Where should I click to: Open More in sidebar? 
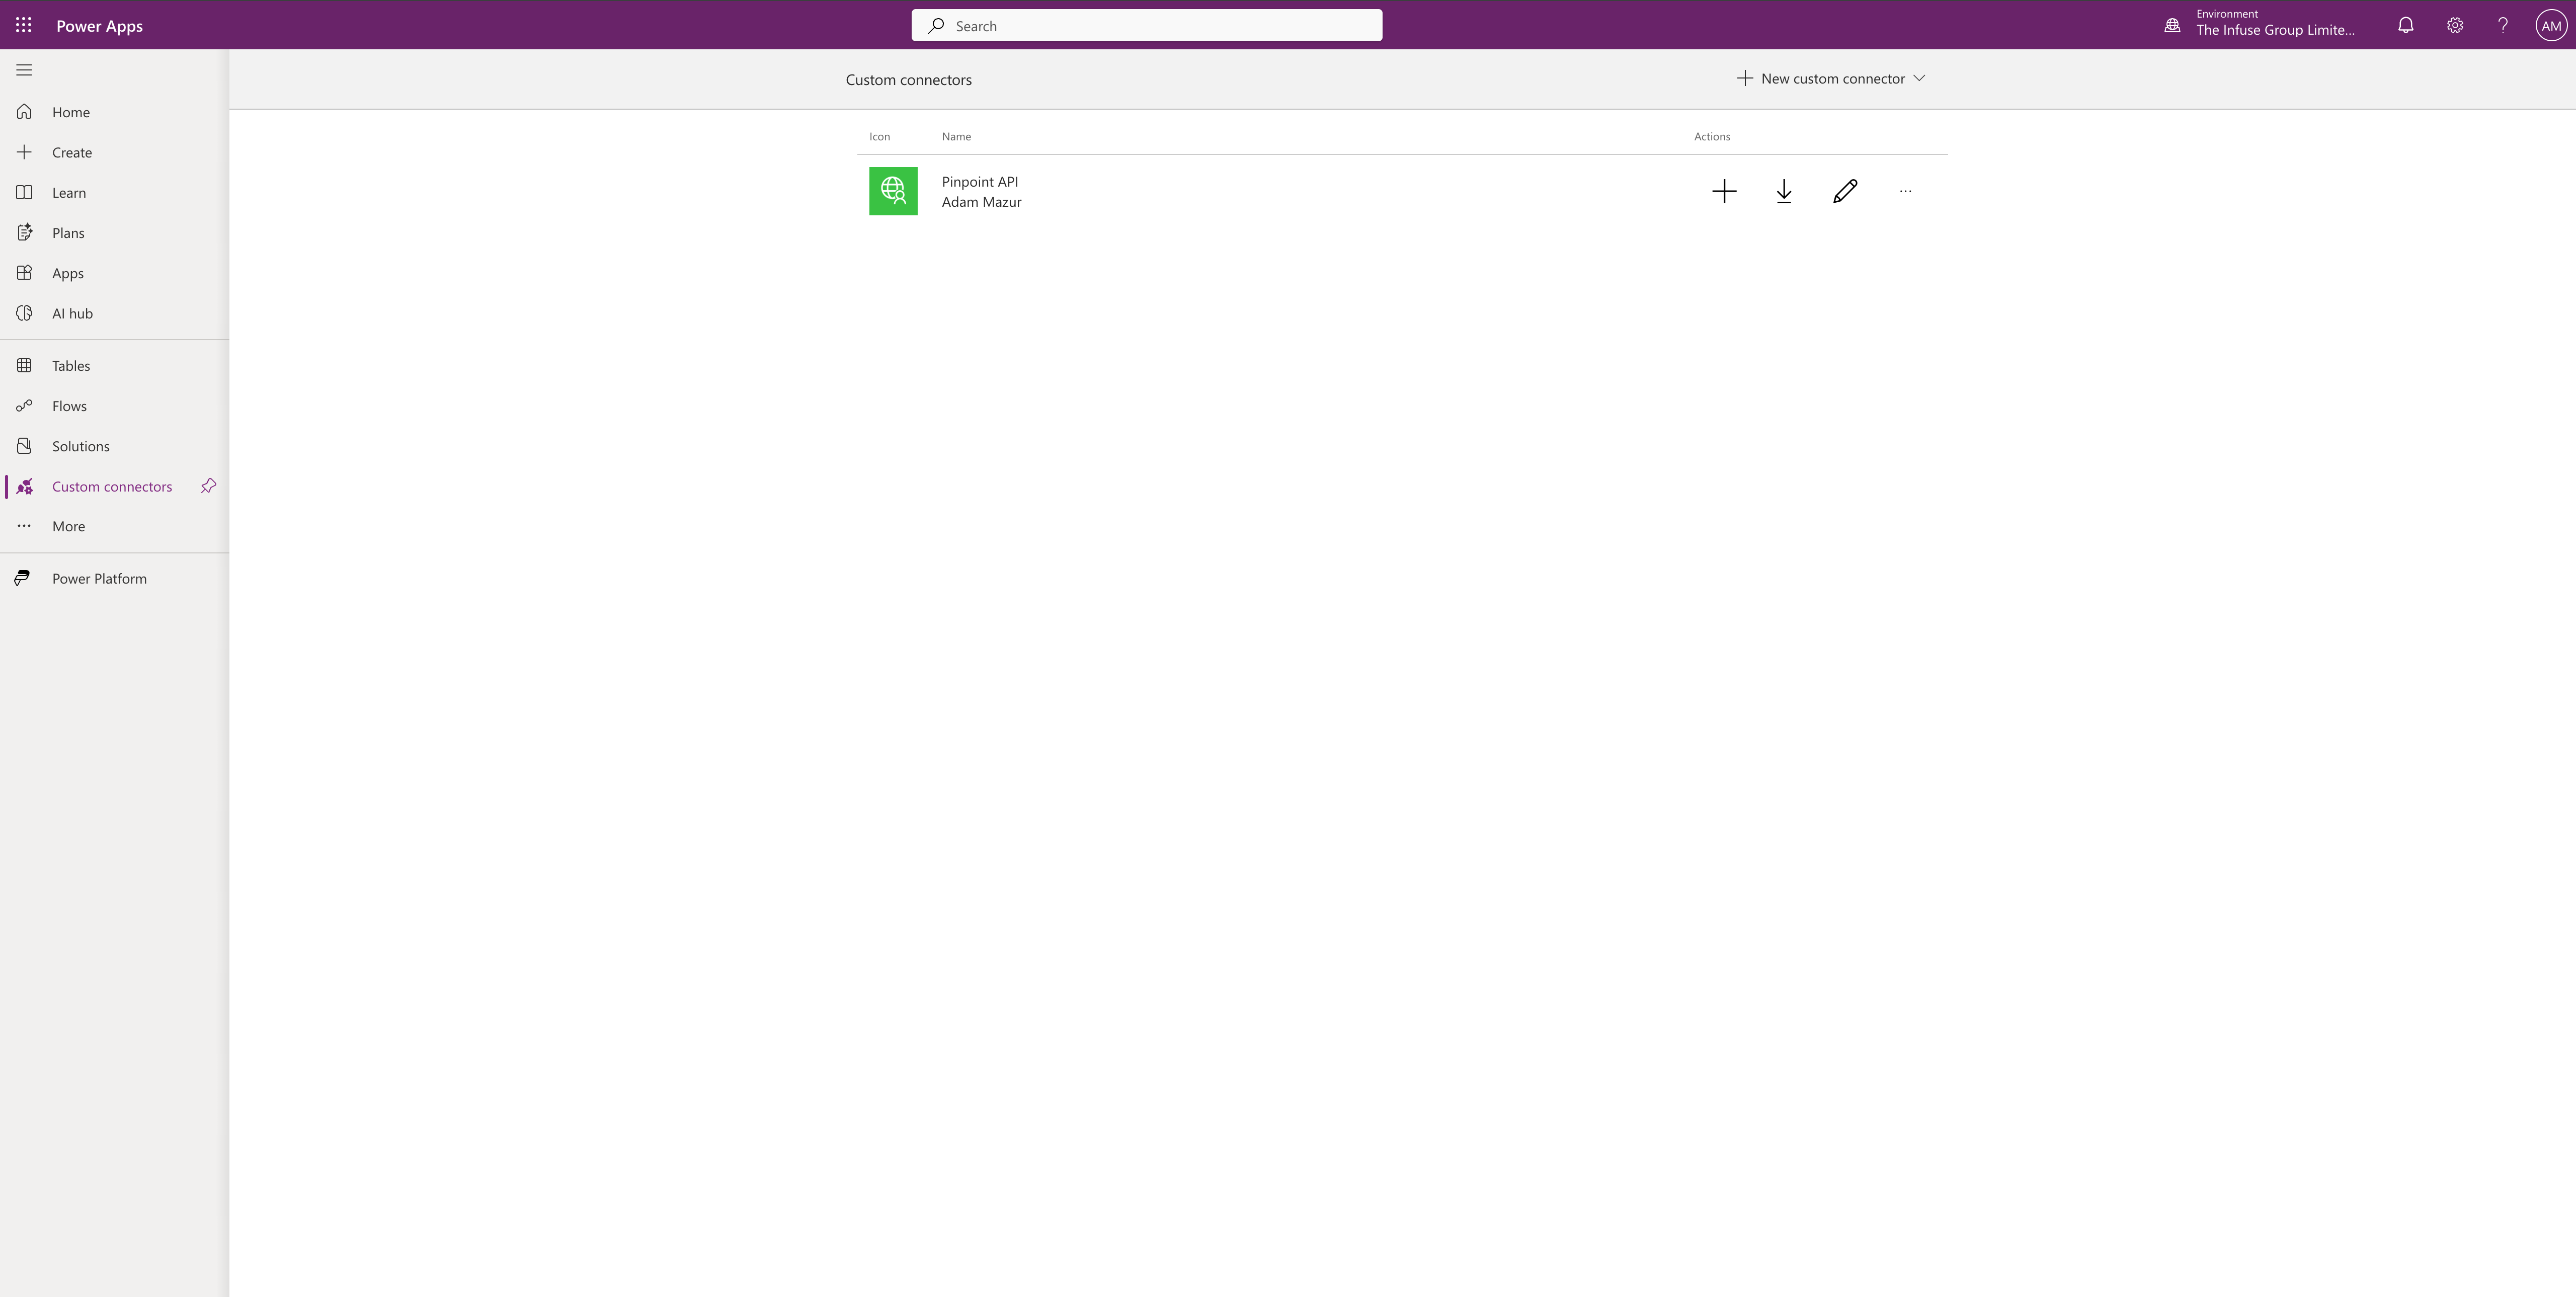tap(114, 526)
